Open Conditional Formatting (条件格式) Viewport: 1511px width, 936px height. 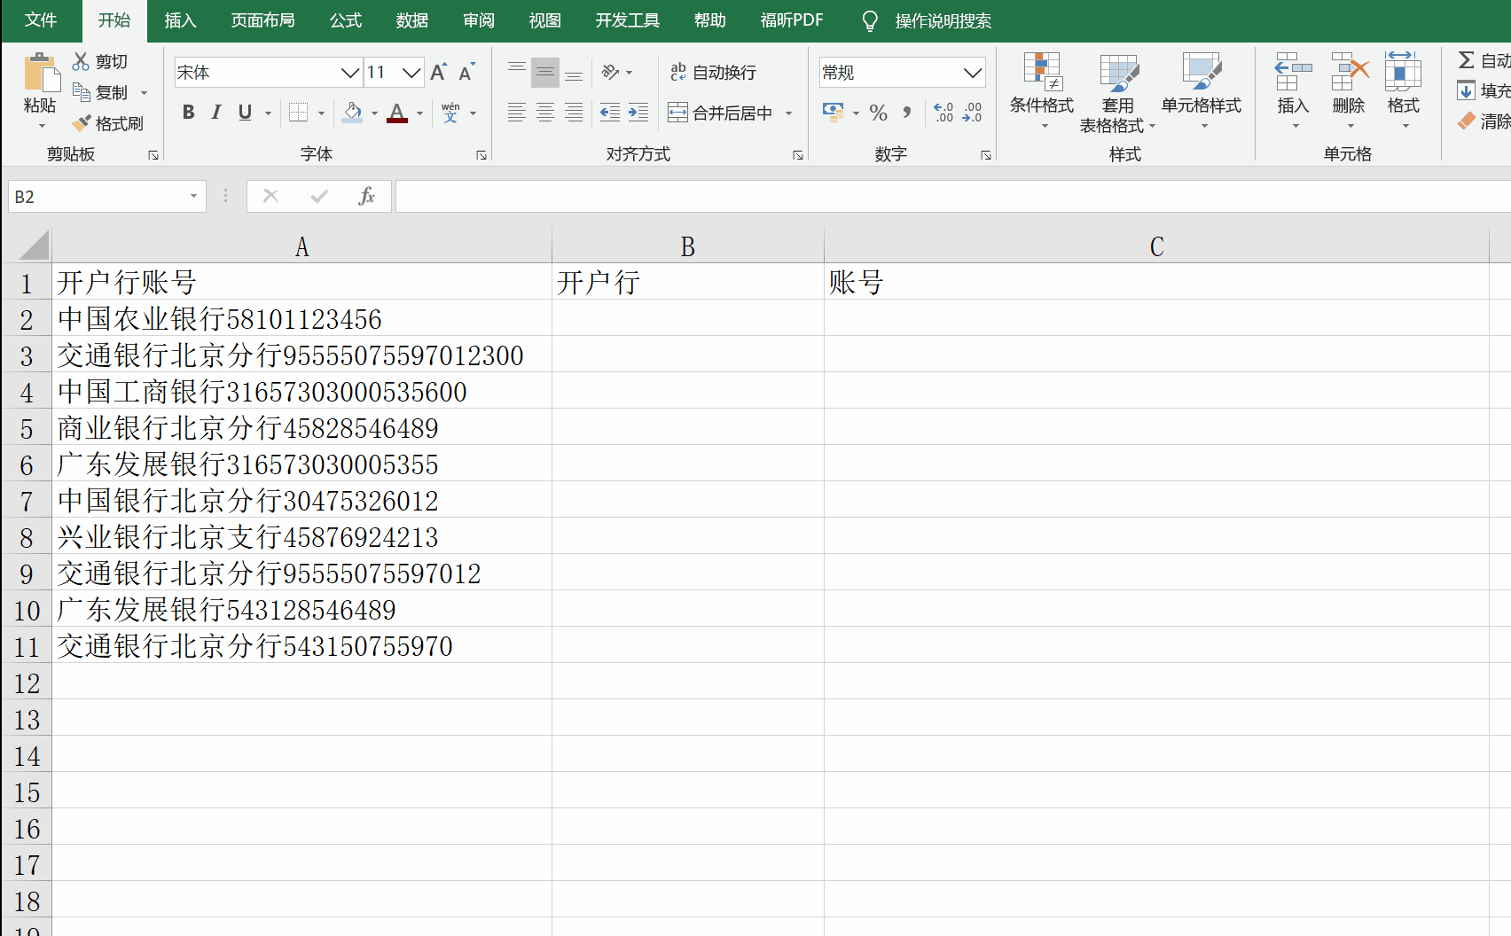click(x=1042, y=92)
